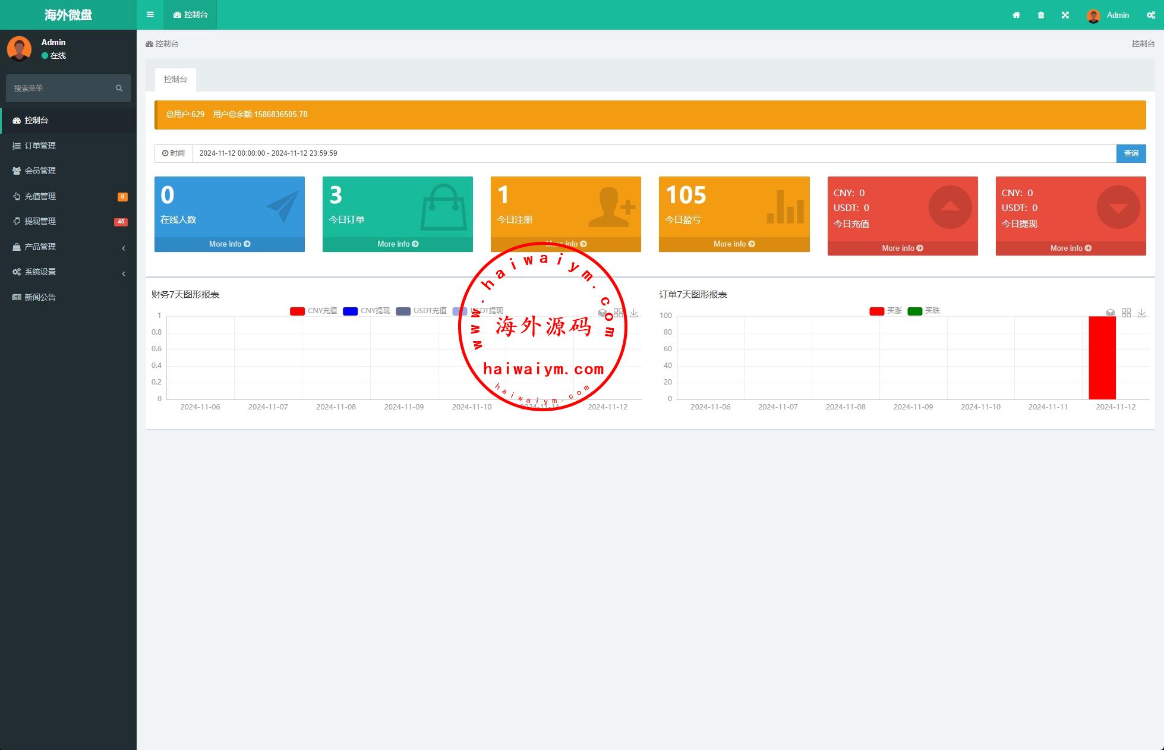Click More info under 今日订单

pyautogui.click(x=398, y=244)
